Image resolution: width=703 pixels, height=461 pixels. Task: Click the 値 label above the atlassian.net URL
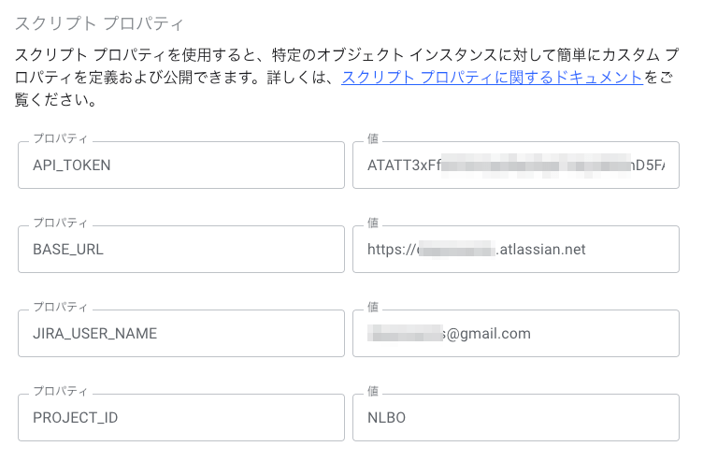[373, 223]
